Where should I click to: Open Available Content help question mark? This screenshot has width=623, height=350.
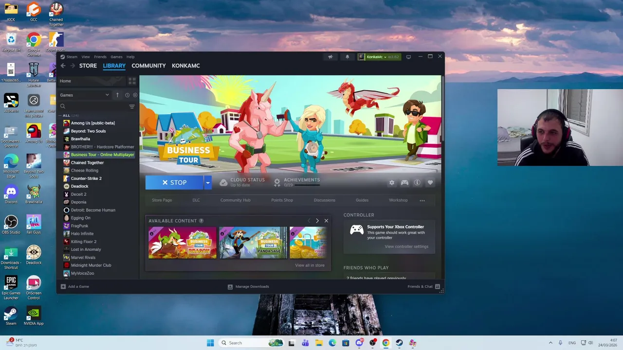coord(201,221)
